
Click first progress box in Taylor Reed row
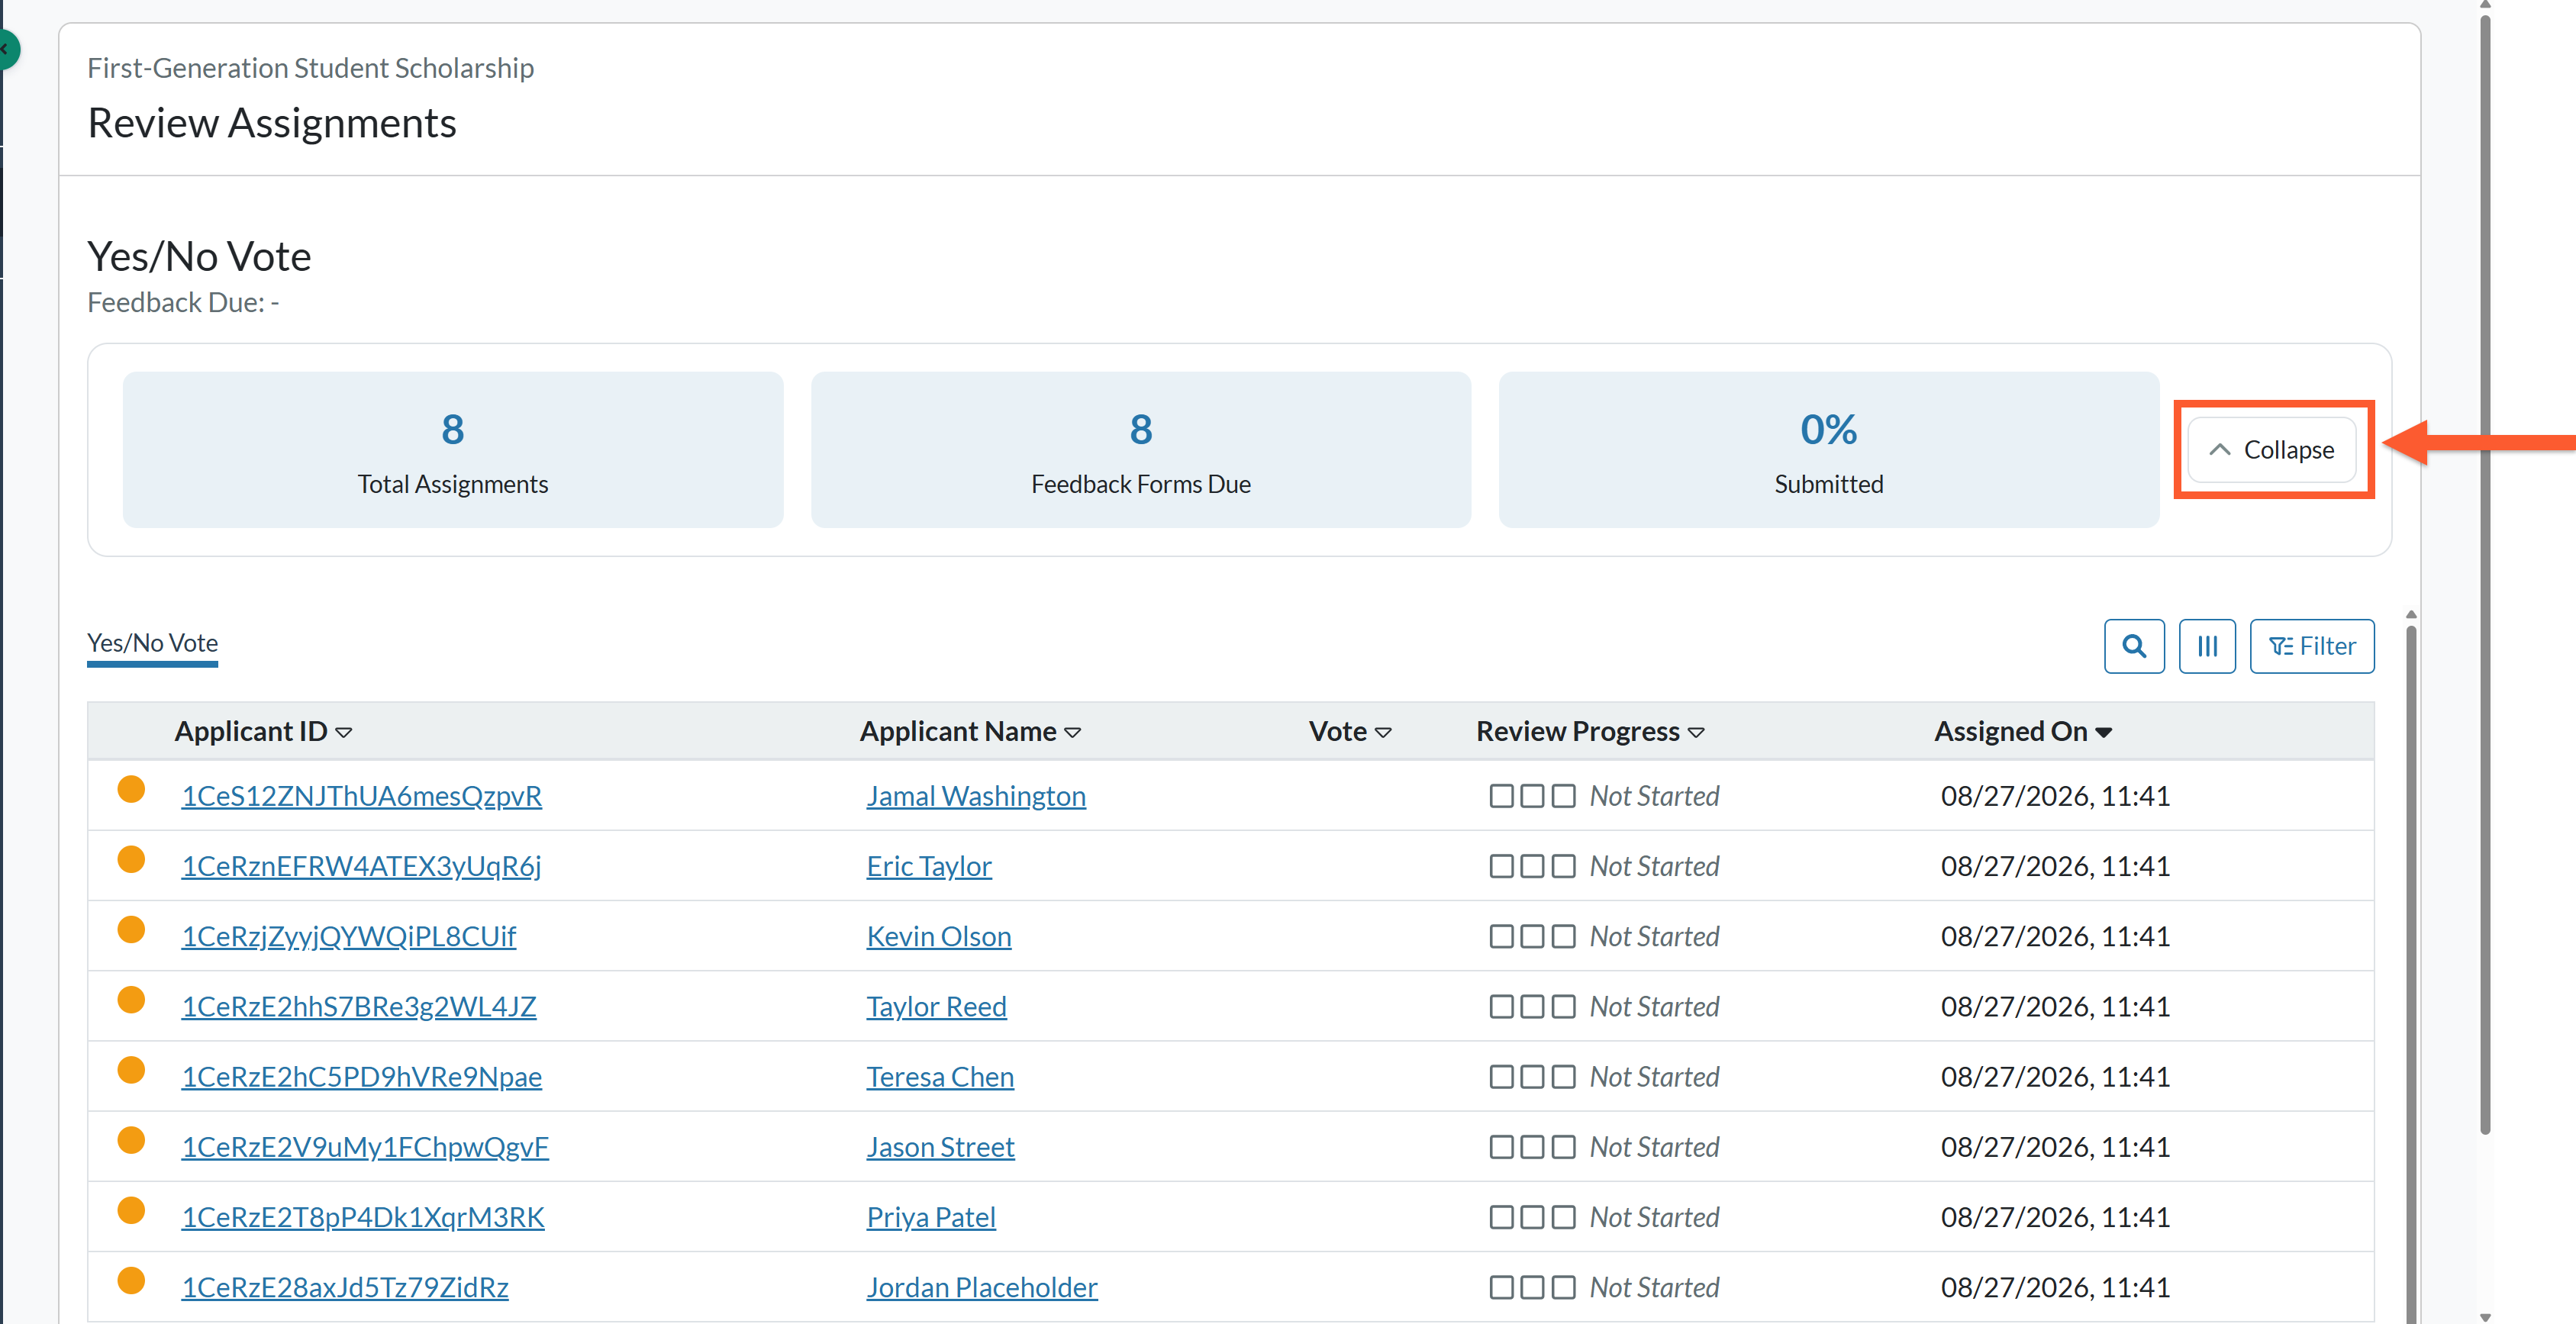(x=1500, y=1006)
